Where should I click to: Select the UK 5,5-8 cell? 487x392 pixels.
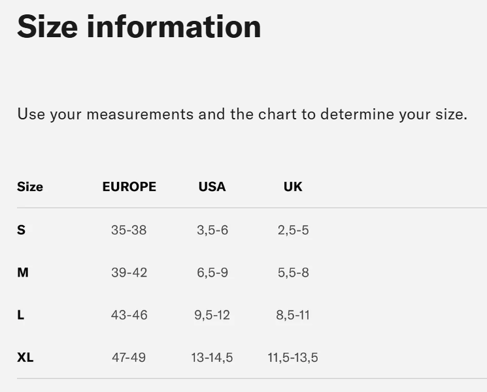click(x=293, y=272)
